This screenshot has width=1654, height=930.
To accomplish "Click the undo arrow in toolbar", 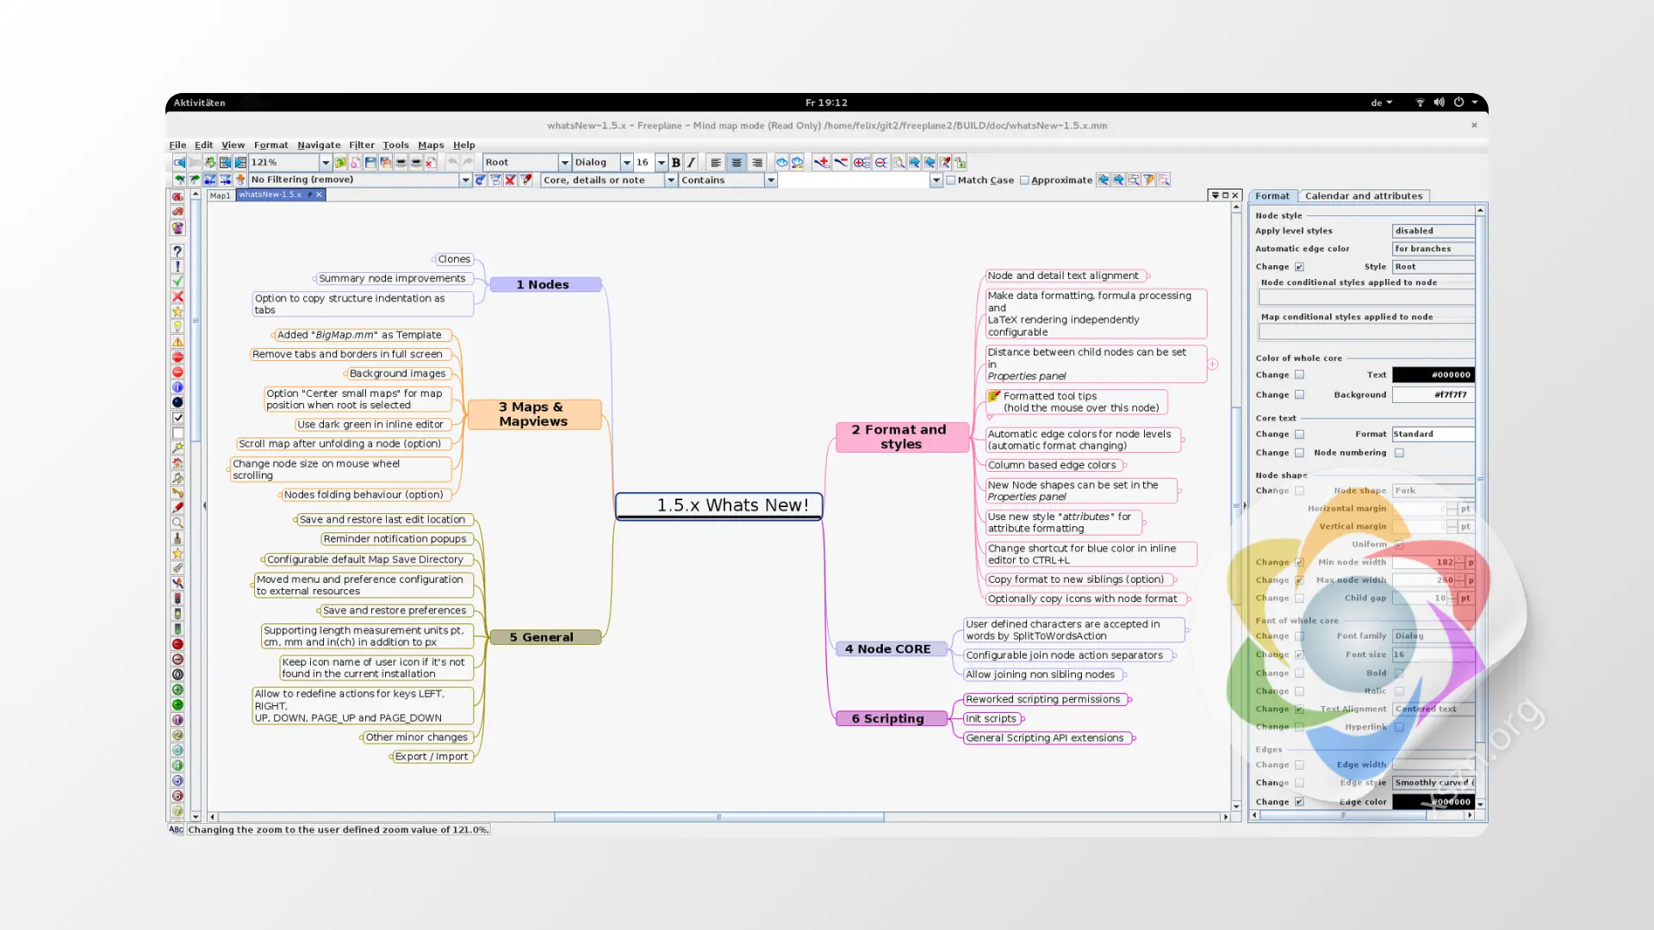I will tap(452, 162).
